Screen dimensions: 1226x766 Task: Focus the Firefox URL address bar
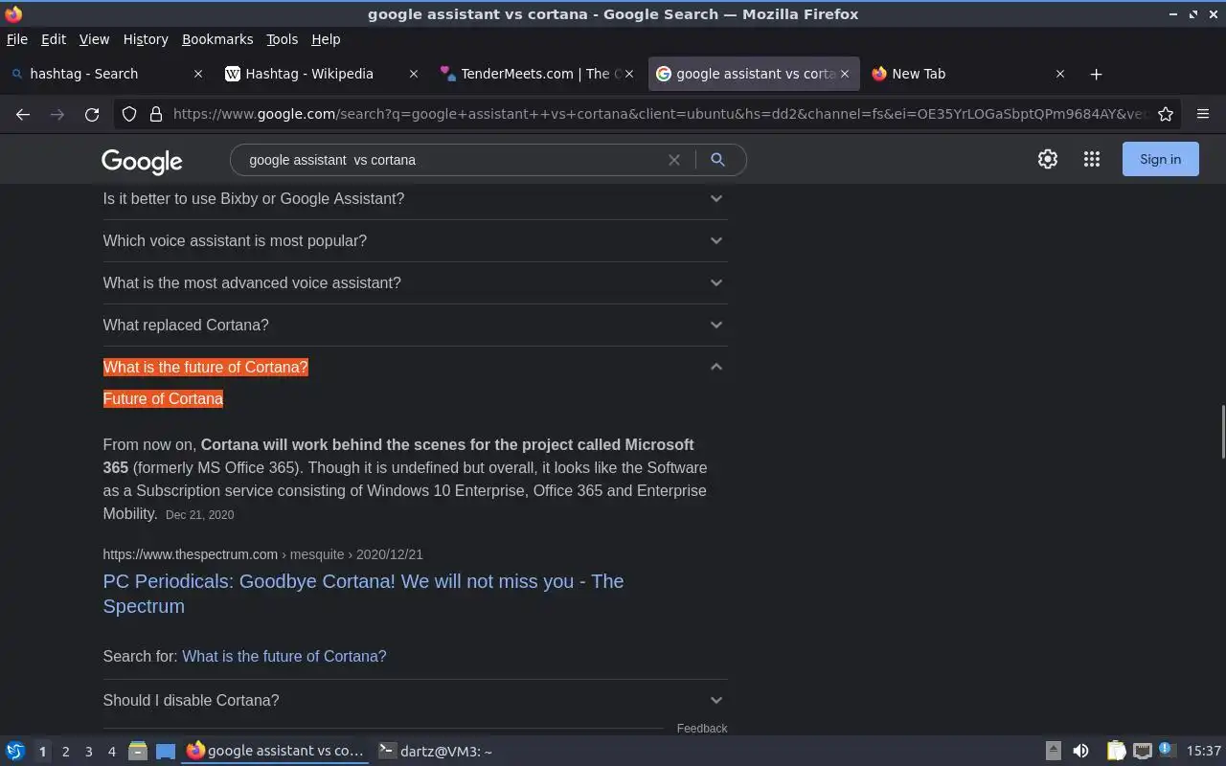tap(659, 114)
